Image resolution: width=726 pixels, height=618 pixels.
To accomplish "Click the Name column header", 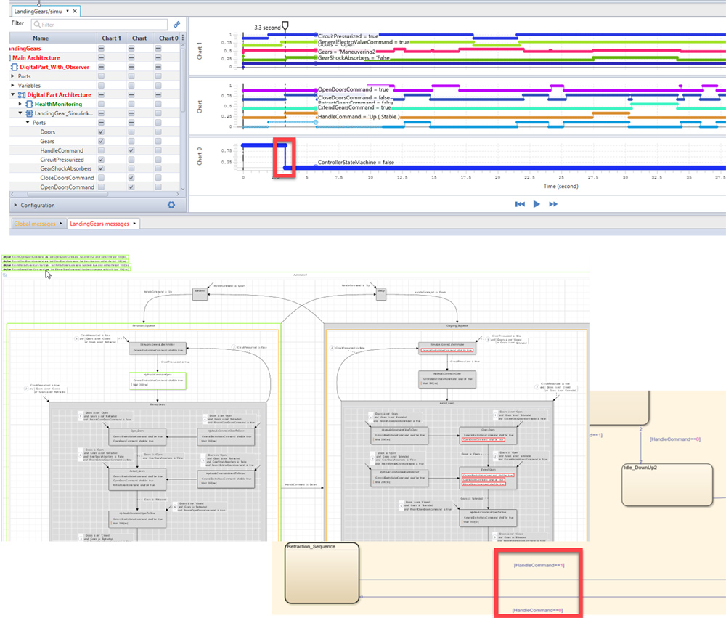I will 41,38.
